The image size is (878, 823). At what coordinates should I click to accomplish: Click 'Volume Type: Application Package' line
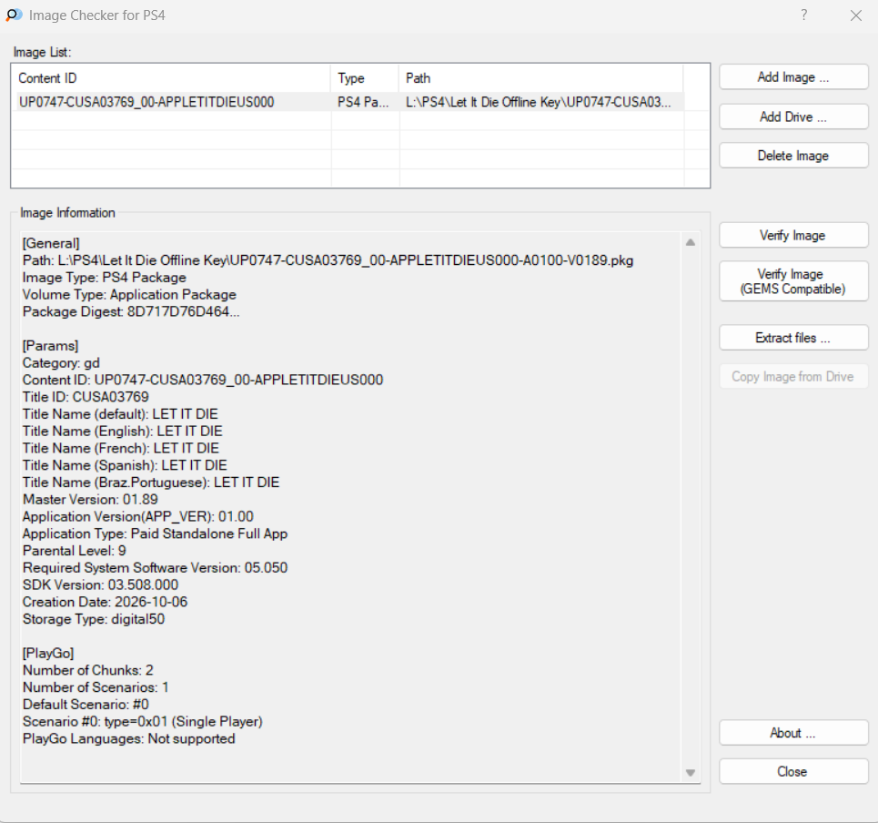[x=129, y=295]
